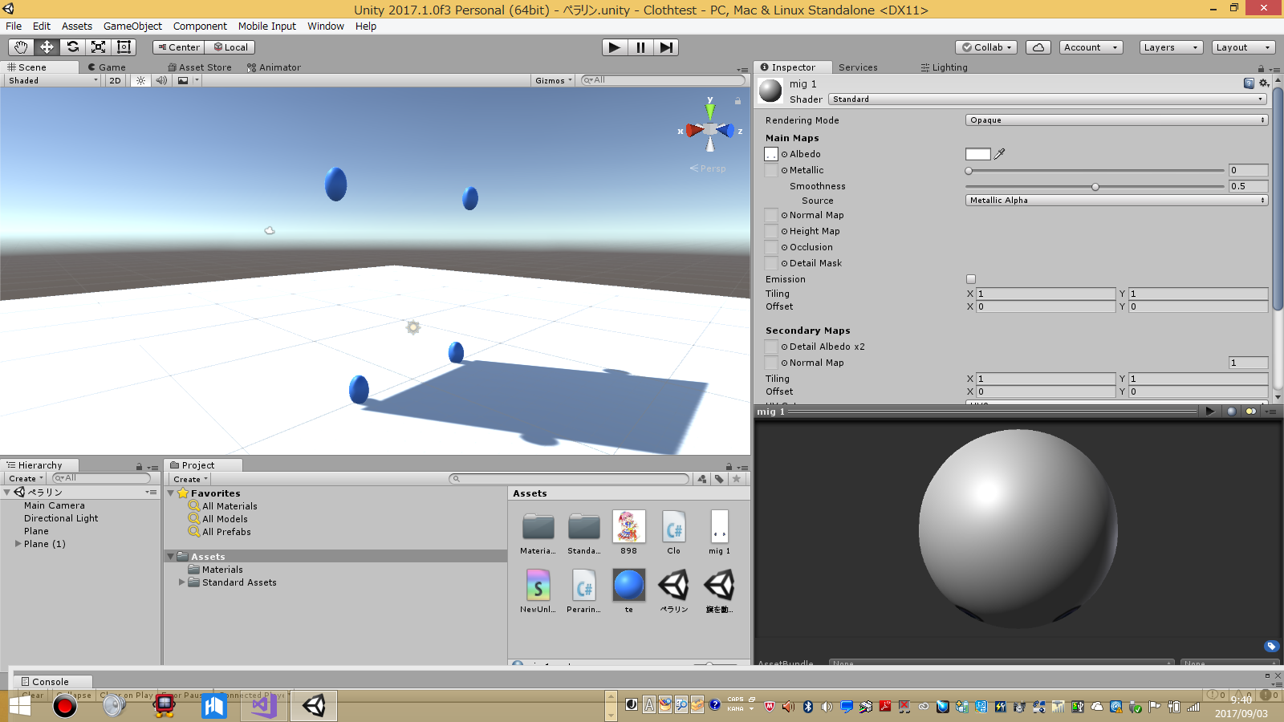This screenshot has height=722, width=1284.
Task: Open the Rendering Mode dropdown
Action: (1116, 120)
